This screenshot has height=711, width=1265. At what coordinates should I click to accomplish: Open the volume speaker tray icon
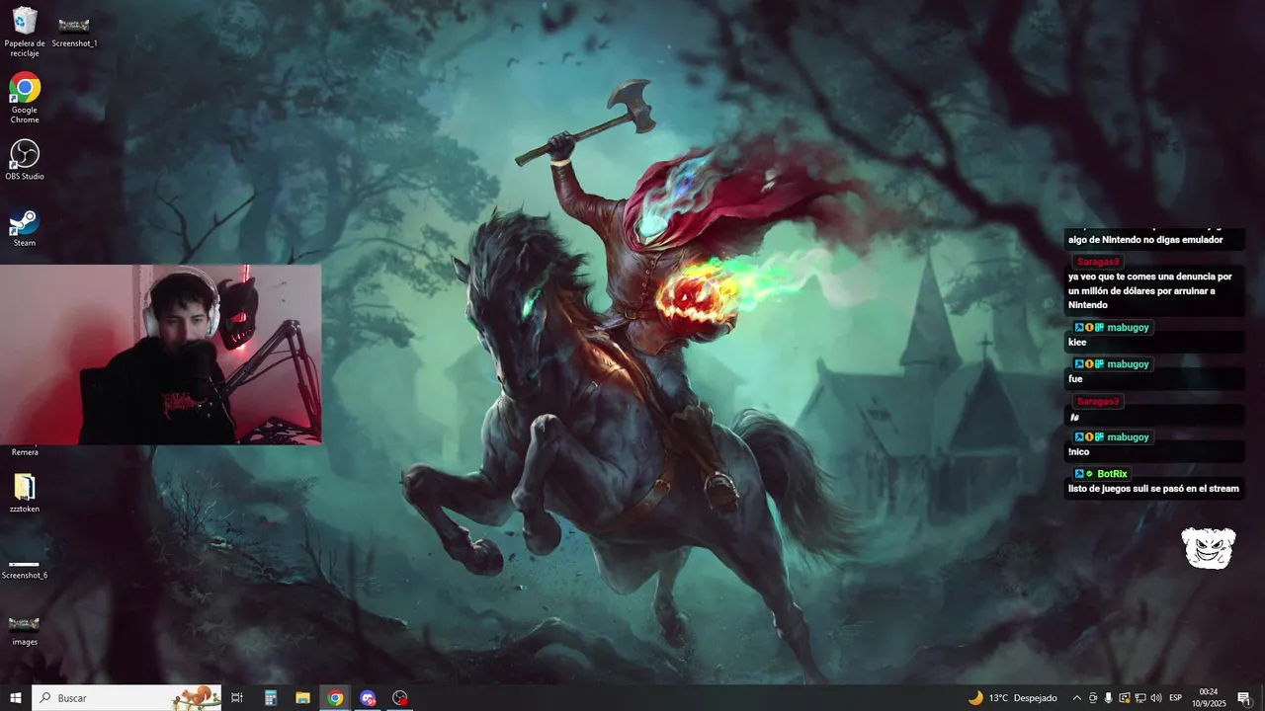[x=1155, y=698]
